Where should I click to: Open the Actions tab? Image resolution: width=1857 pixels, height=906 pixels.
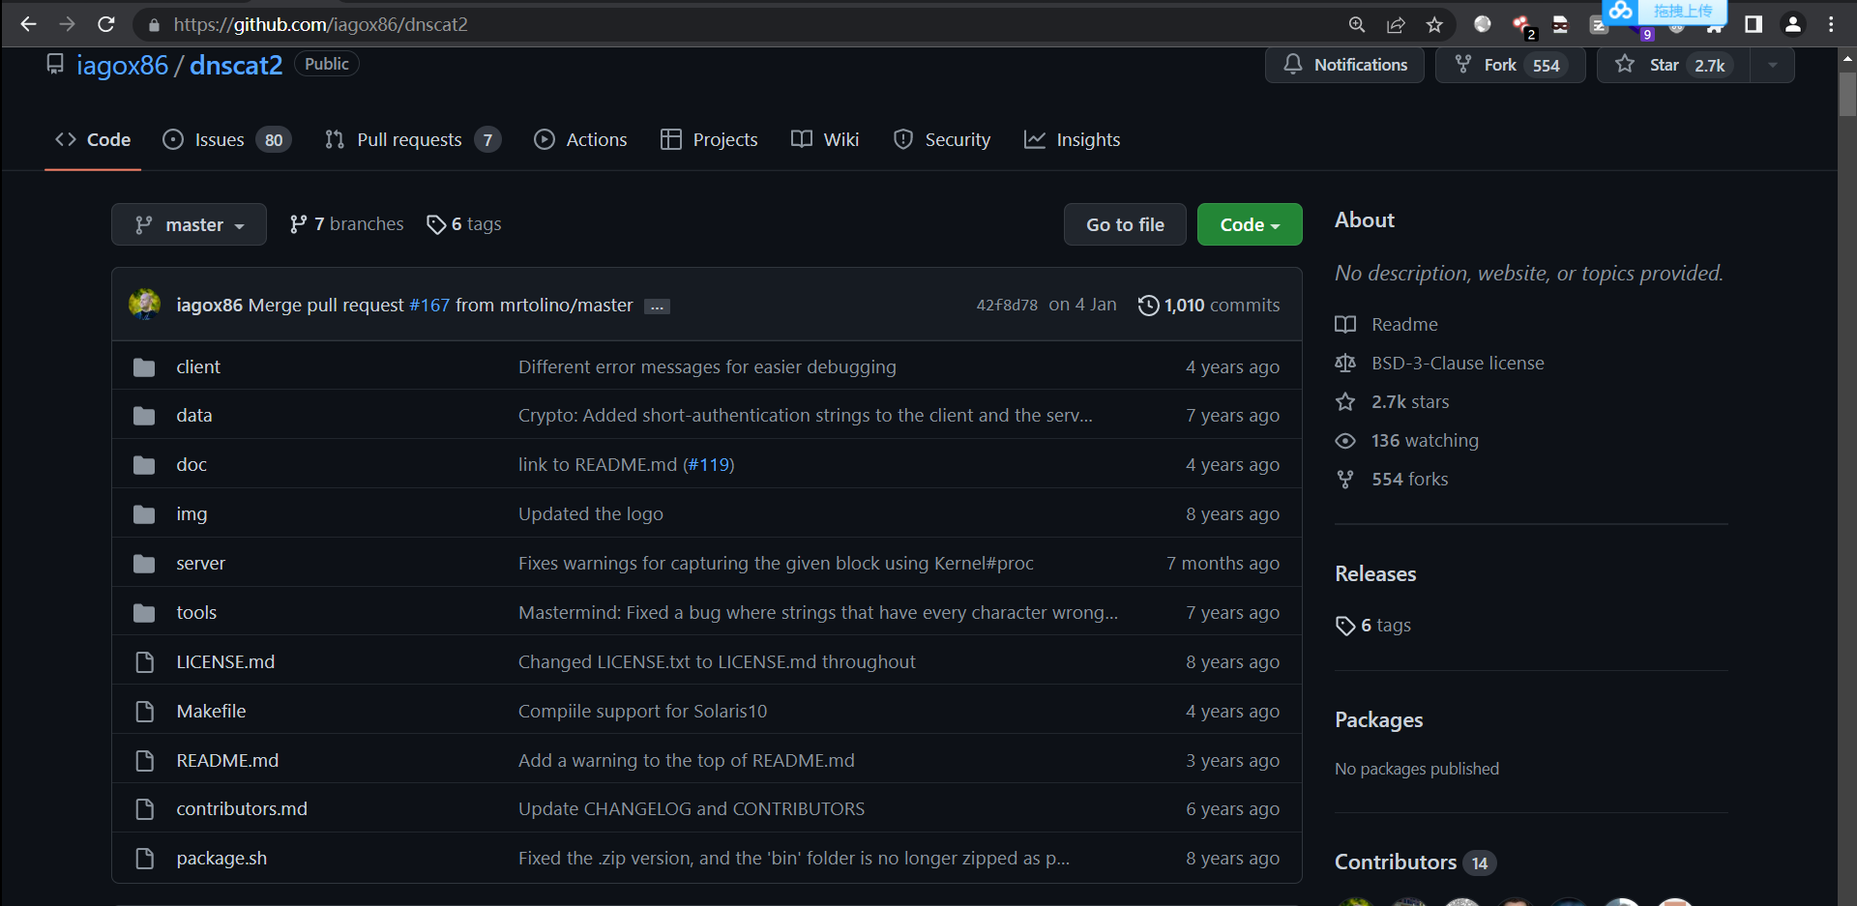click(580, 140)
